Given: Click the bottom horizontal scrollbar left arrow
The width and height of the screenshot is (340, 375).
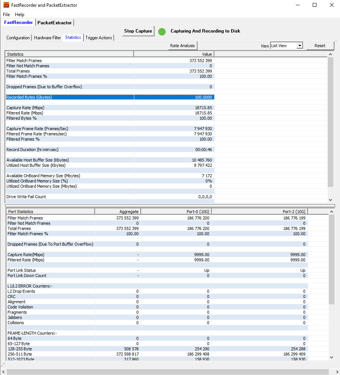Looking at the screenshot, I should pos(3,372).
